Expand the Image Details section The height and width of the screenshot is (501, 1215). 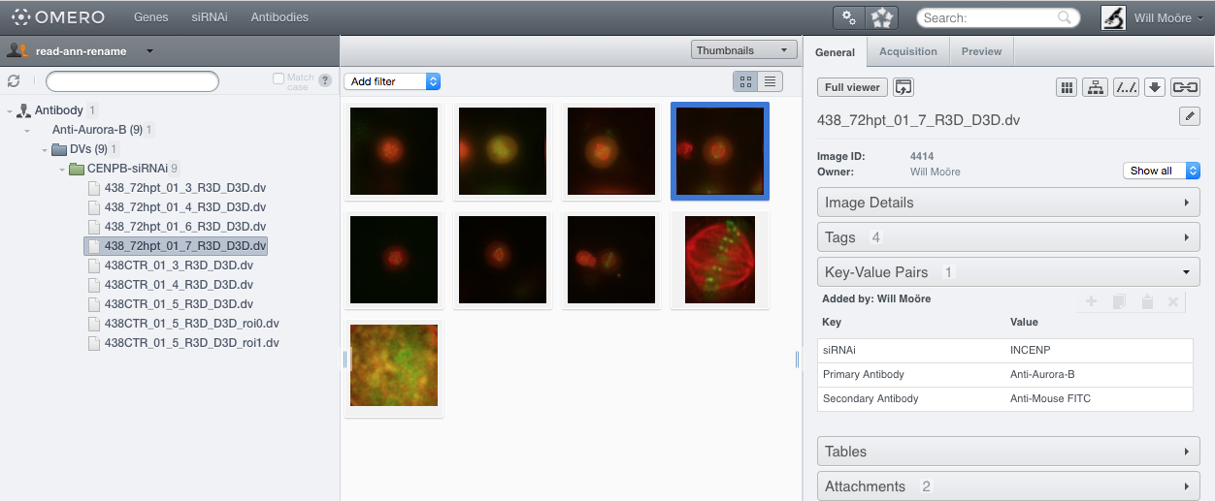coord(1009,203)
